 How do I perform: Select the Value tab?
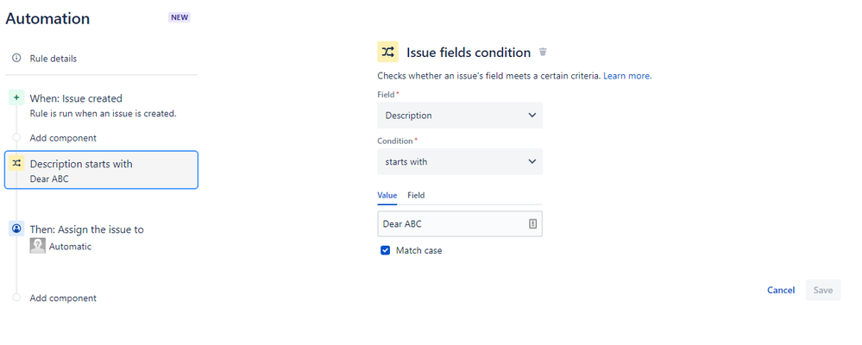[387, 195]
